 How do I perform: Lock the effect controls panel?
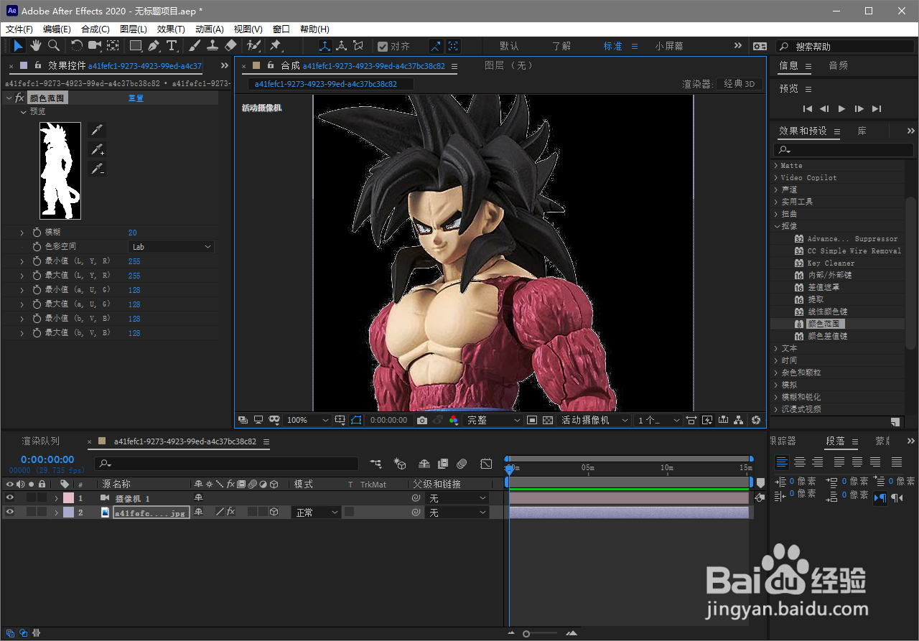[37, 65]
